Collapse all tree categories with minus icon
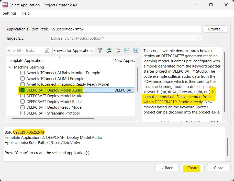This screenshot has height=181, width=234. point(127,50)
